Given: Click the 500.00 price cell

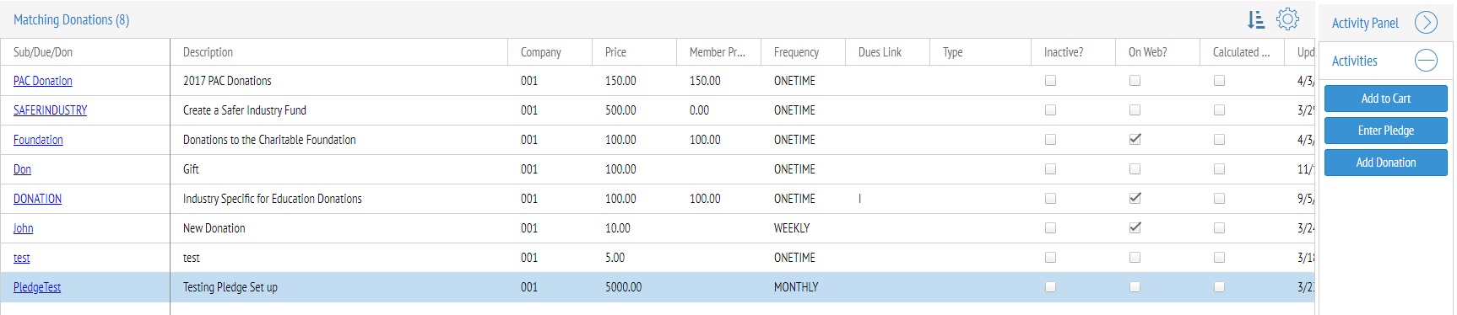Looking at the screenshot, I should pos(634,110).
